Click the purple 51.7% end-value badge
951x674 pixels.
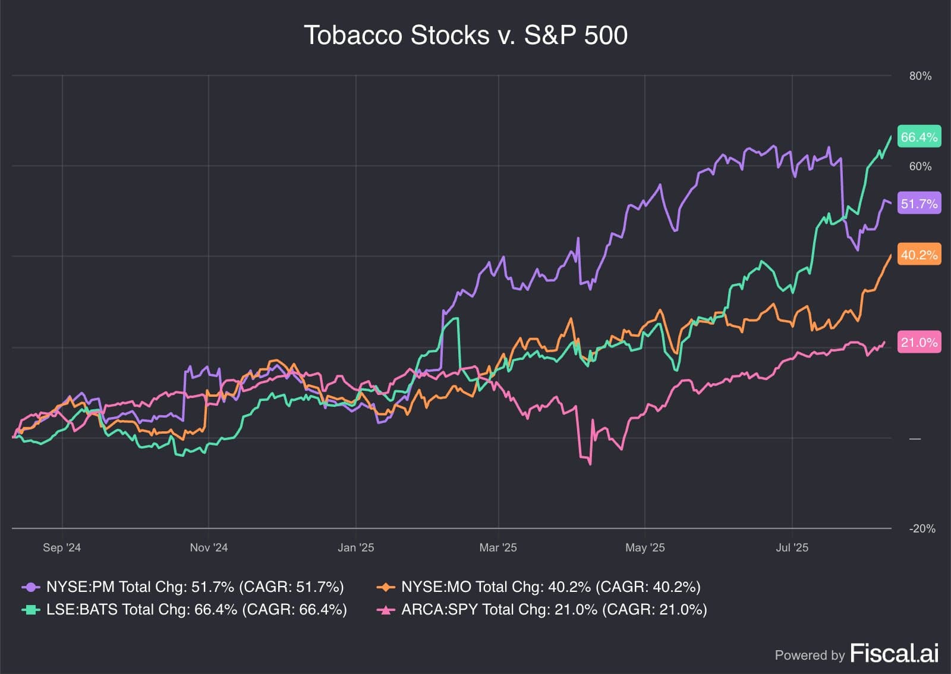(x=919, y=203)
